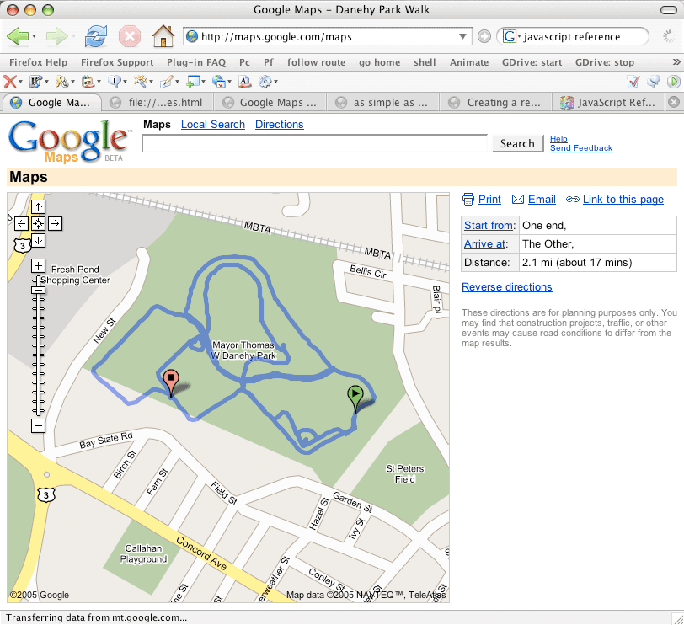Zoom in with the map plus button
Screen dimensions: 684x625
39,265
